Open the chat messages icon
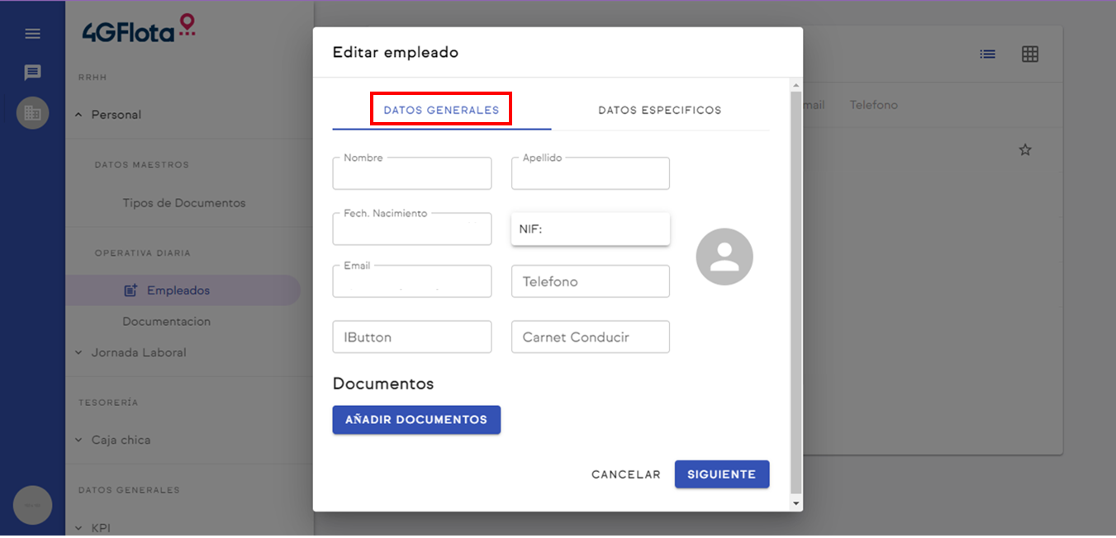This screenshot has height=538, width=1116. [32, 73]
